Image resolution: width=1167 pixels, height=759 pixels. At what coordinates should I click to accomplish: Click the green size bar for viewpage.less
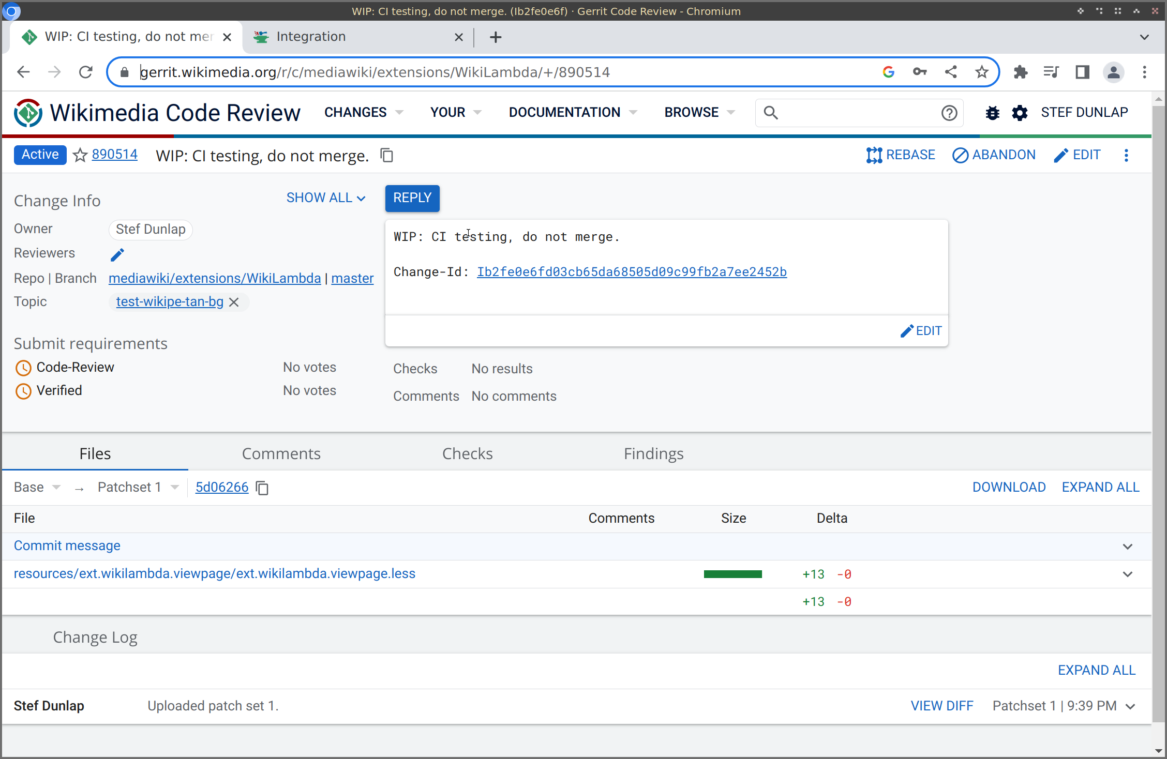click(x=732, y=574)
